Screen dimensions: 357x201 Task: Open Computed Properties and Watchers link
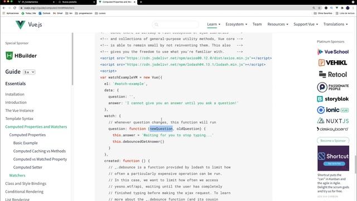(x=36, y=127)
